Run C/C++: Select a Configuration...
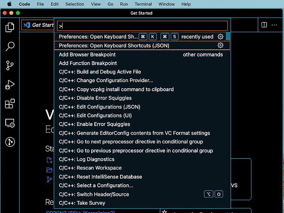Viewport: 284px width, 213px height. click(x=142, y=185)
